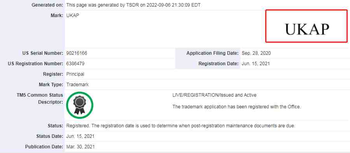Click the Publication Date Mar. 30, 2021
This screenshot has height=153, width=350.
(80, 147)
